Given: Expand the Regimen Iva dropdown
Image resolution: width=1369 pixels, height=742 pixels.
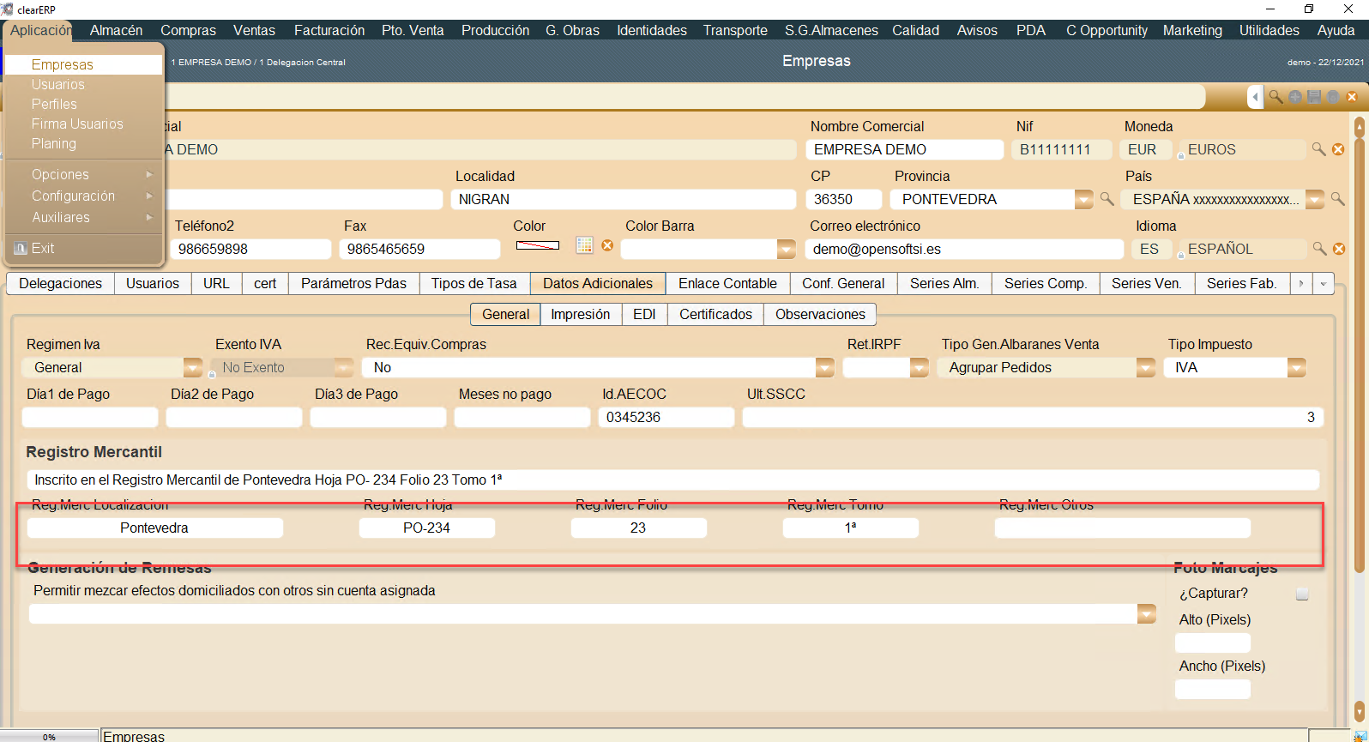Looking at the screenshot, I should pos(192,368).
